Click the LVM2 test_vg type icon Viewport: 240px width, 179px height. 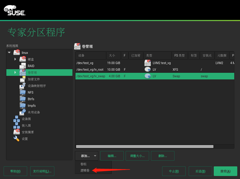coord(148,63)
